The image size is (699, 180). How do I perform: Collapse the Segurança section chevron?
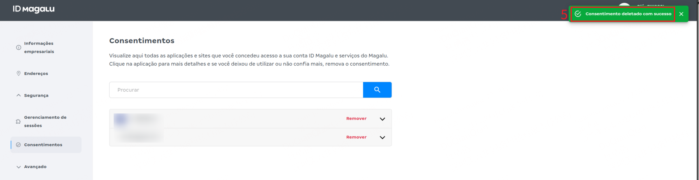coord(18,95)
